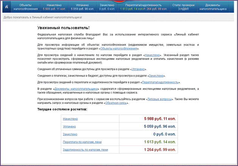Click the 5 059 руб. 96 коп. table value
This screenshot has height=166, width=238.
pyautogui.click(x=160, y=127)
